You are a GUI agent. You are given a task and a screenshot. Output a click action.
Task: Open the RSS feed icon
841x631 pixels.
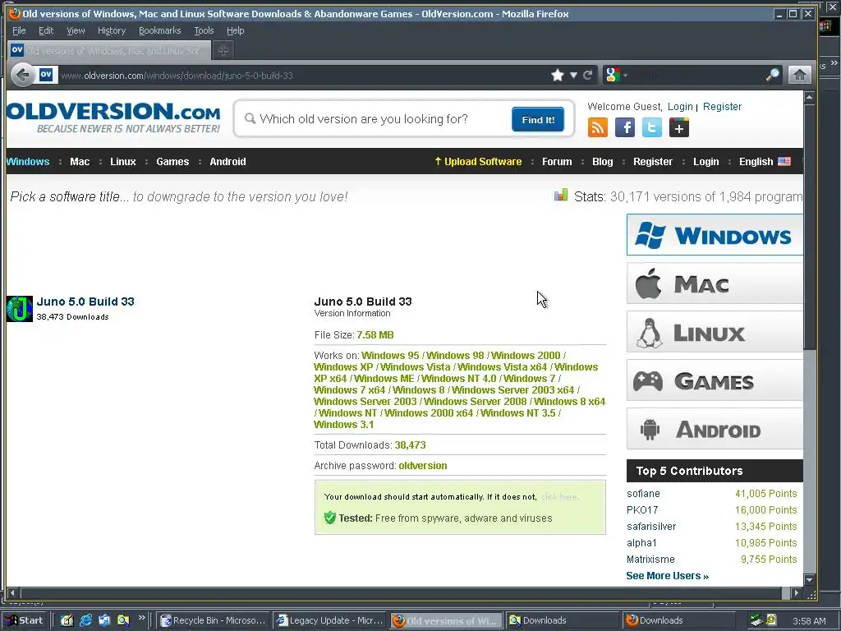tap(598, 127)
